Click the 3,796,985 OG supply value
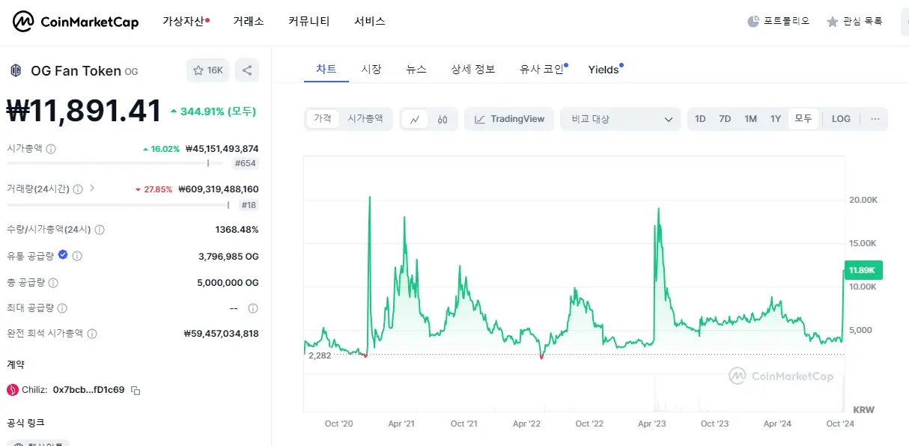 point(228,256)
